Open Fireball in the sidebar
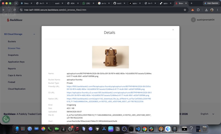This screenshot has width=221, height=134. (x=12, y=82)
